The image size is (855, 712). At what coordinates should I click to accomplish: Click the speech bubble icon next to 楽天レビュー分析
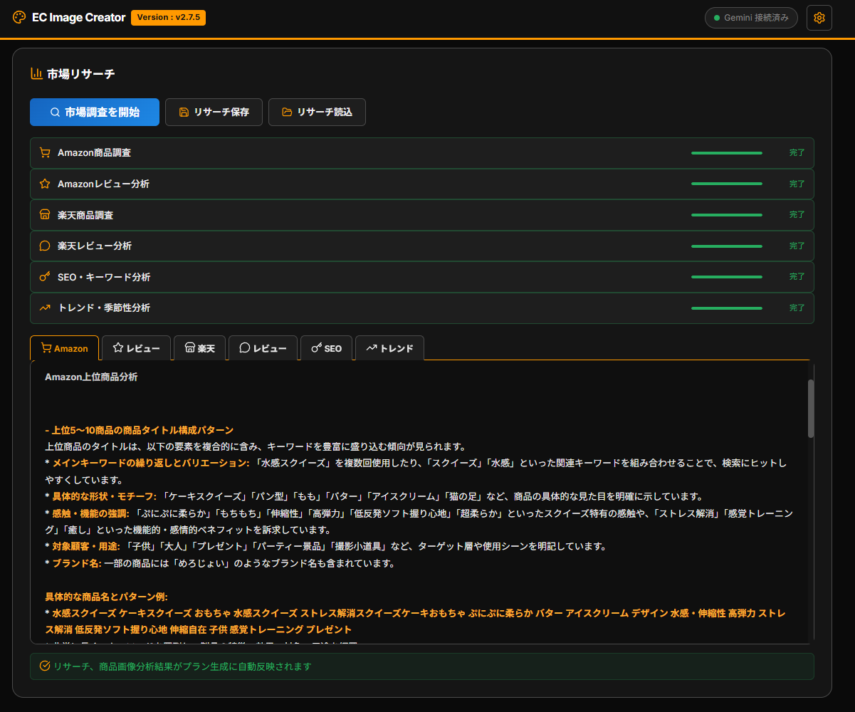tap(46, 245)
